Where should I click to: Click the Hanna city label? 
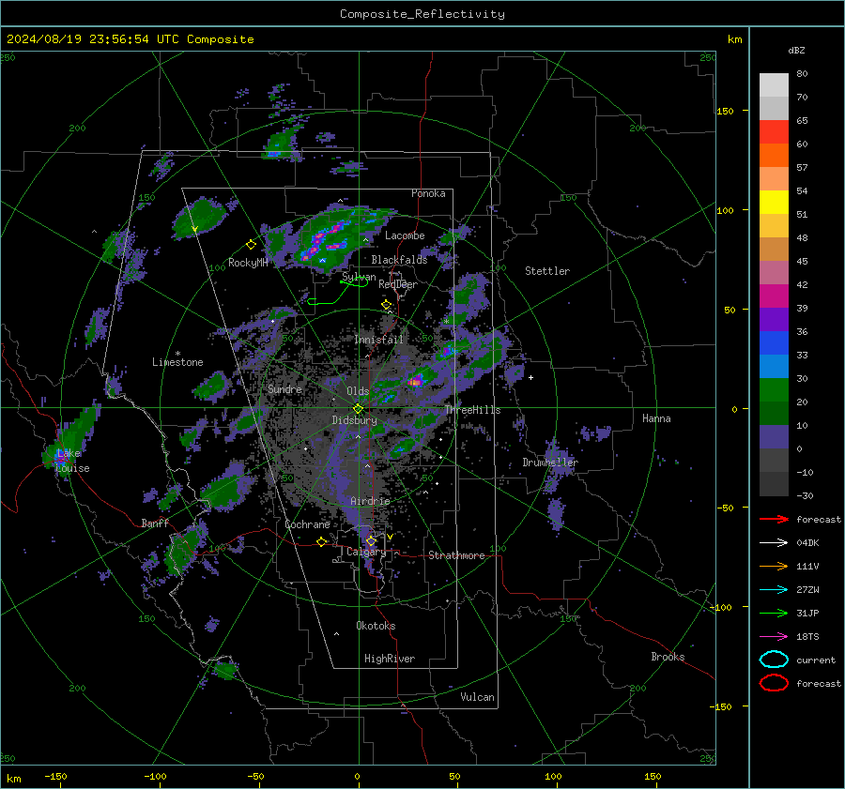[656, 417]
